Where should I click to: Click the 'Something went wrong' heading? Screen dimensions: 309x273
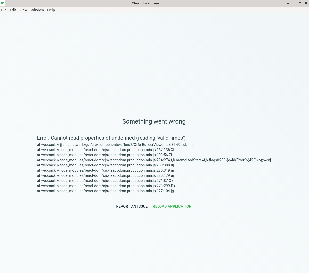click(x=154, y=121)
